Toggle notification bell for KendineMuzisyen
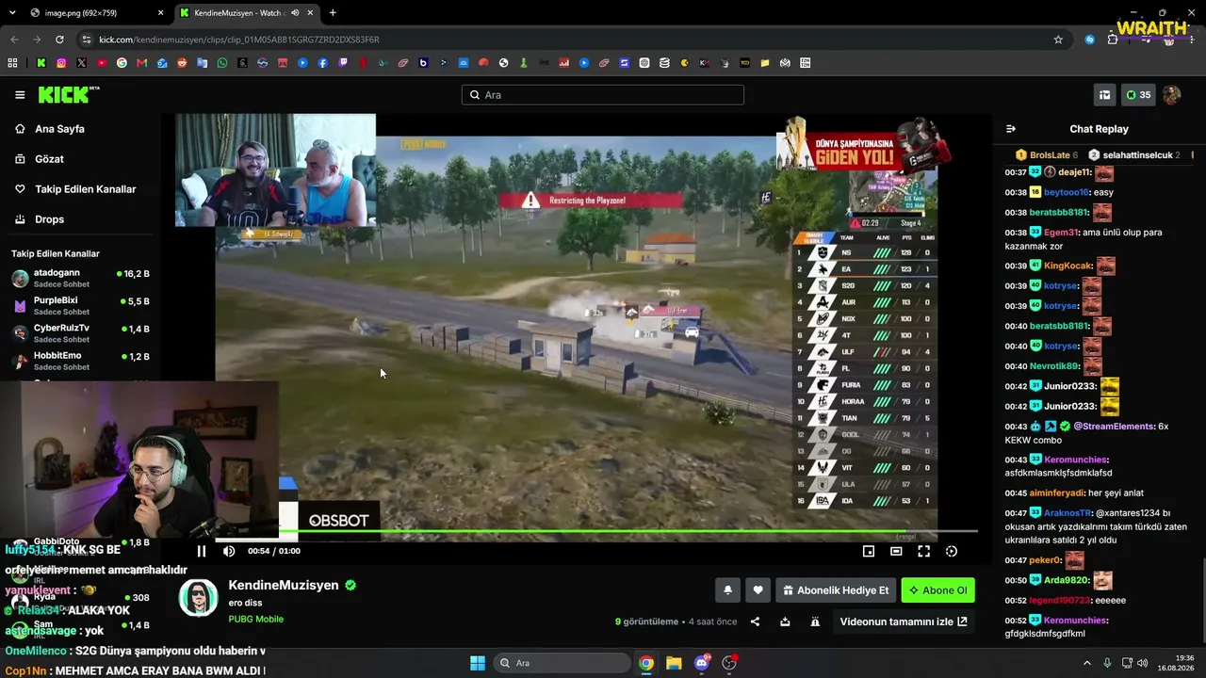The image size is (1206, 678). point(727,590)
